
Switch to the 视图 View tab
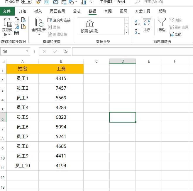(123, 11)
